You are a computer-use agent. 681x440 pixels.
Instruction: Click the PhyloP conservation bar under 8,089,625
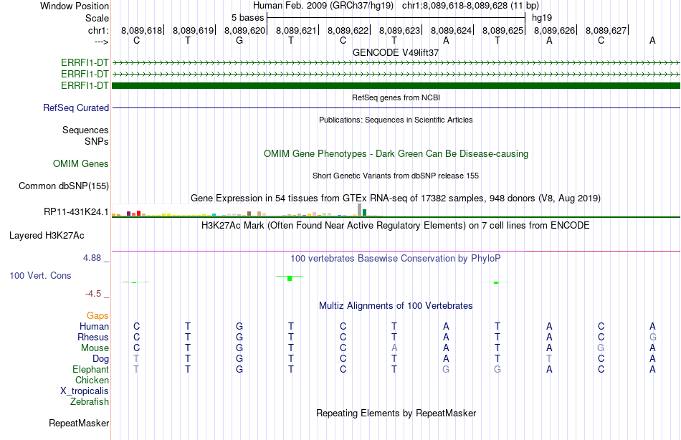click(496, 283)
